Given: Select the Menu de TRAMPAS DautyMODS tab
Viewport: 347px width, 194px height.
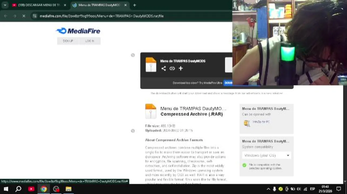Looking at the screenshot, I should (x=99, y=5).
